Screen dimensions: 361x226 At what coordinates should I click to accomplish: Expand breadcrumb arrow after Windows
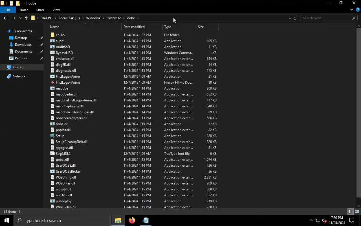coord(103,18)
